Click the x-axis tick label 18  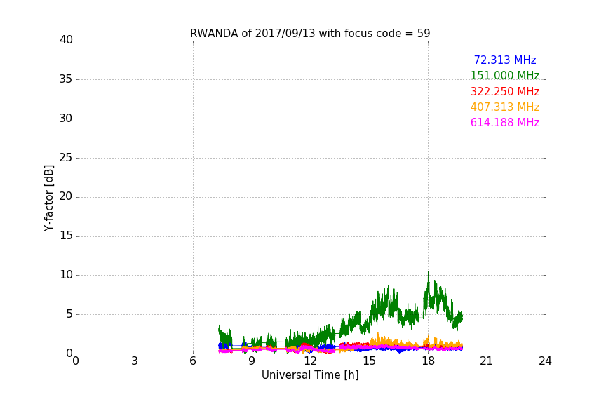(x=428, y=361)
